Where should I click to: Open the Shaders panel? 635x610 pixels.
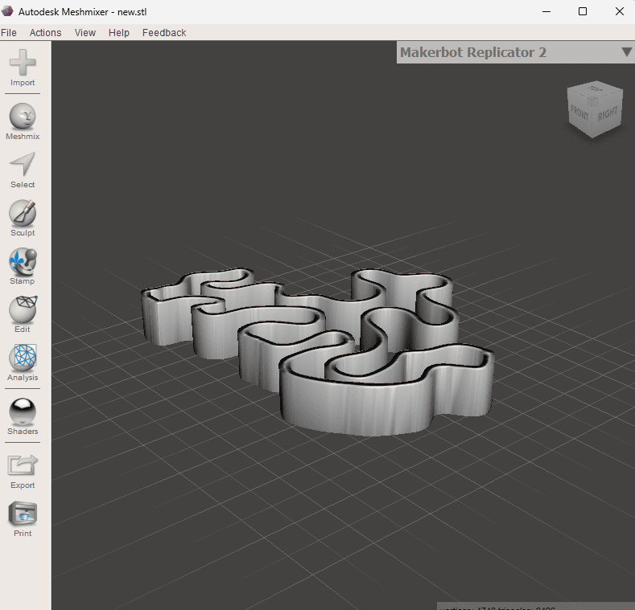pos(23,416)
